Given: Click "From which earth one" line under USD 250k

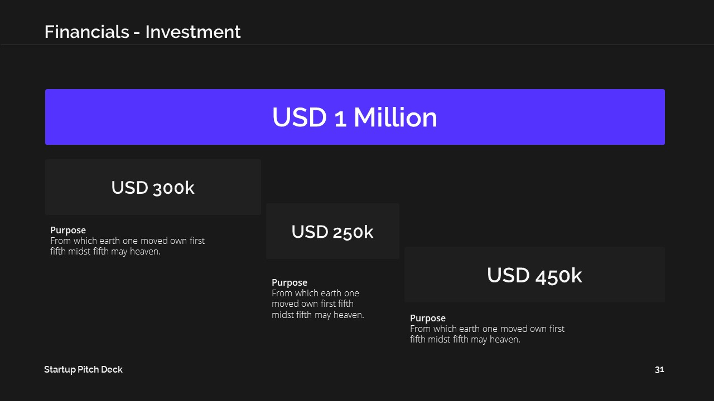Looking at the screenshot, I should (315, 293).
